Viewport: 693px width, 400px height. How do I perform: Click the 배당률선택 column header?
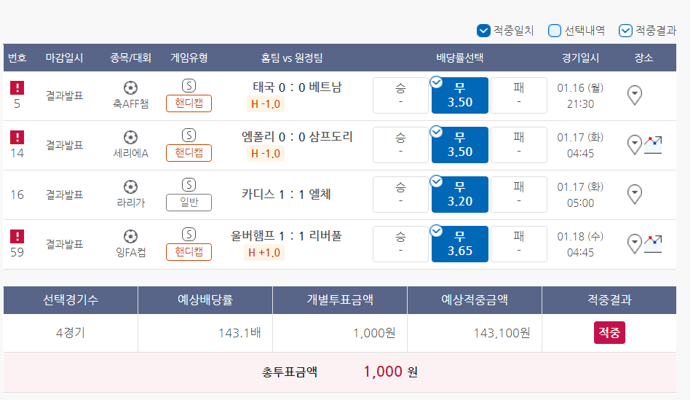[x=459, y=58]
